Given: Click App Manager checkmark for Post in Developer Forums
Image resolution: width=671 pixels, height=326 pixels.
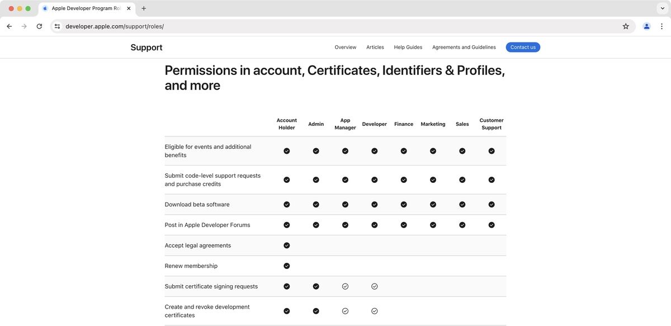Looking at the screenshot, I should [345, 225].
